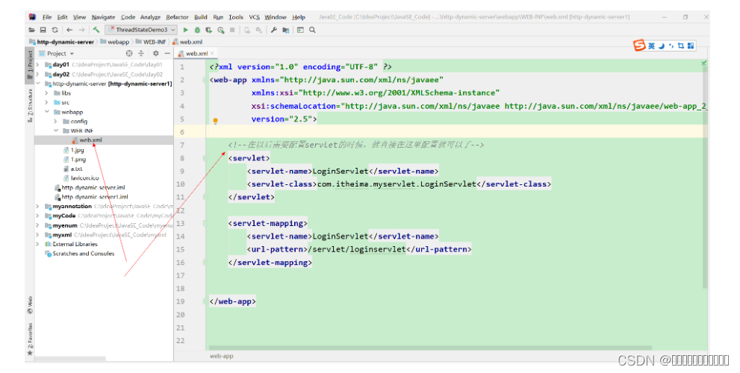Select 1.jpg file in project tree
Image resolution: width=740 pixels, height=373 pixels.
pyautogui.click(x=78, y=150)
